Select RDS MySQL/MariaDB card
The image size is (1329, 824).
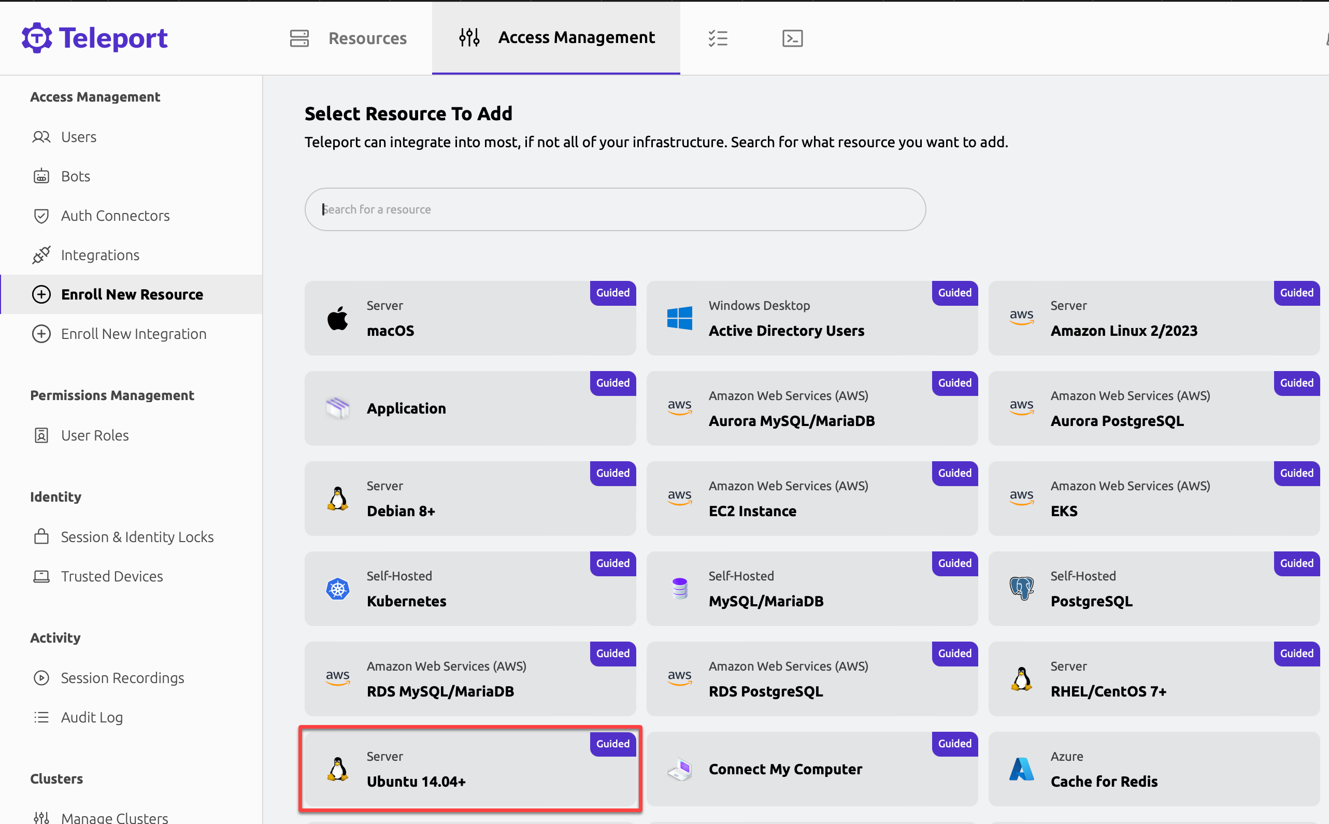click(x=470, y=678)
